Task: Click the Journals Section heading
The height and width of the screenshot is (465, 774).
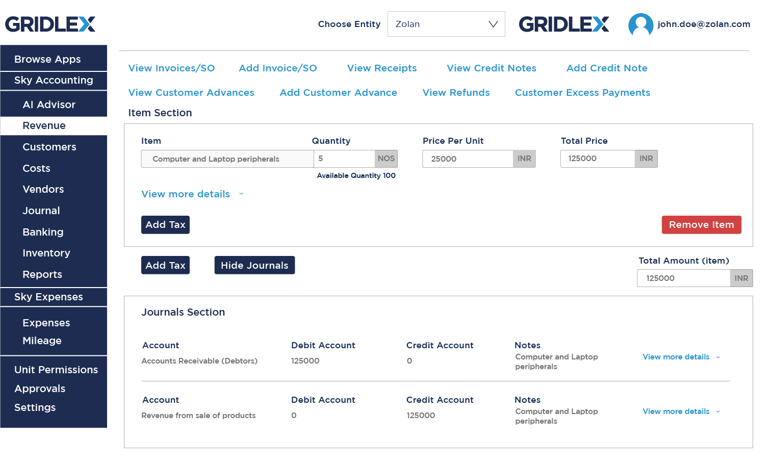Action: tap(183, 312)
